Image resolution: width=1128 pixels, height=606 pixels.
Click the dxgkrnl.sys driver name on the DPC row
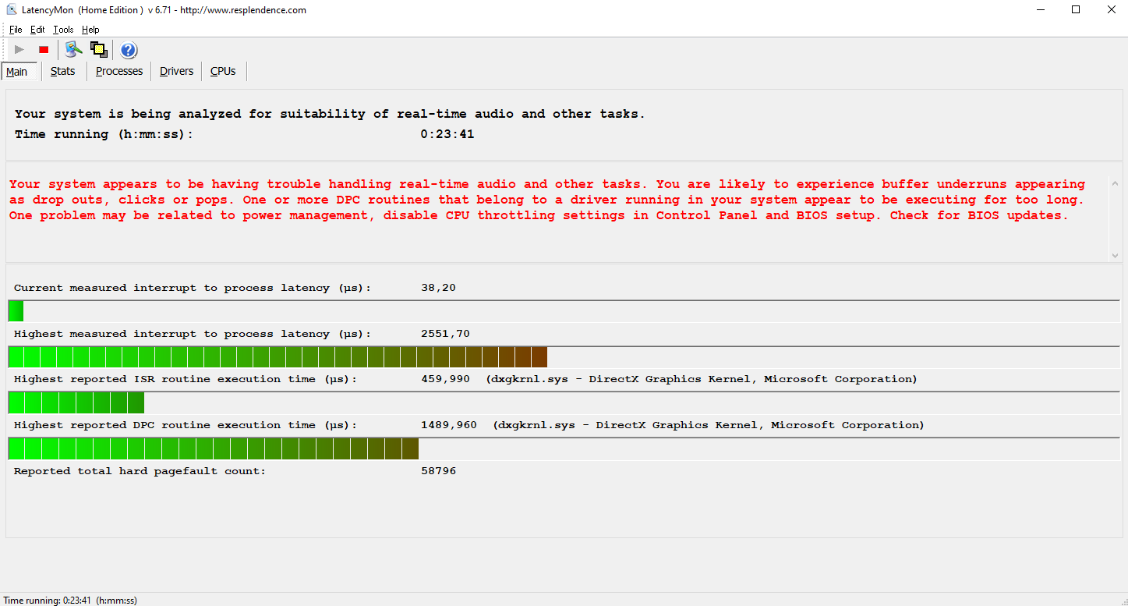(709, 425)
